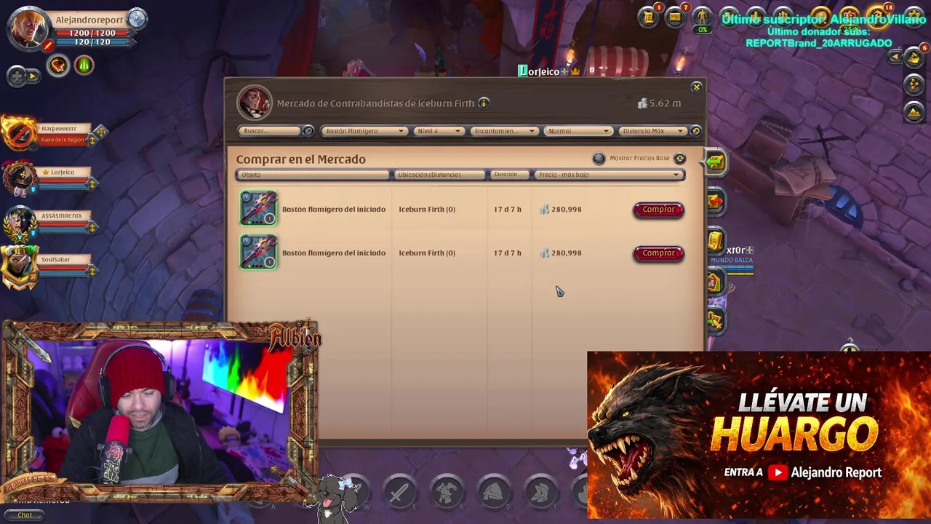Toggle Mostrar Precios Base
Viewport: 931px width, 524px height.
coord(599,158)
